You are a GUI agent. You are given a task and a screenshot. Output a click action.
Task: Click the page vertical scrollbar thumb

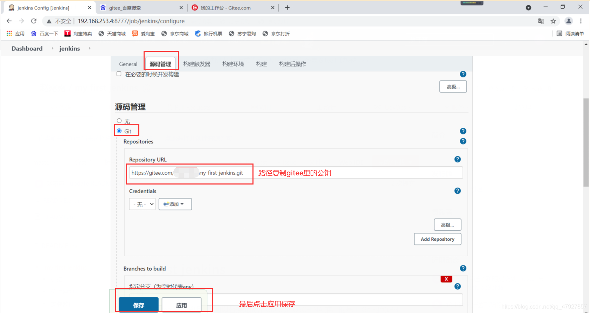coord(586,142)
